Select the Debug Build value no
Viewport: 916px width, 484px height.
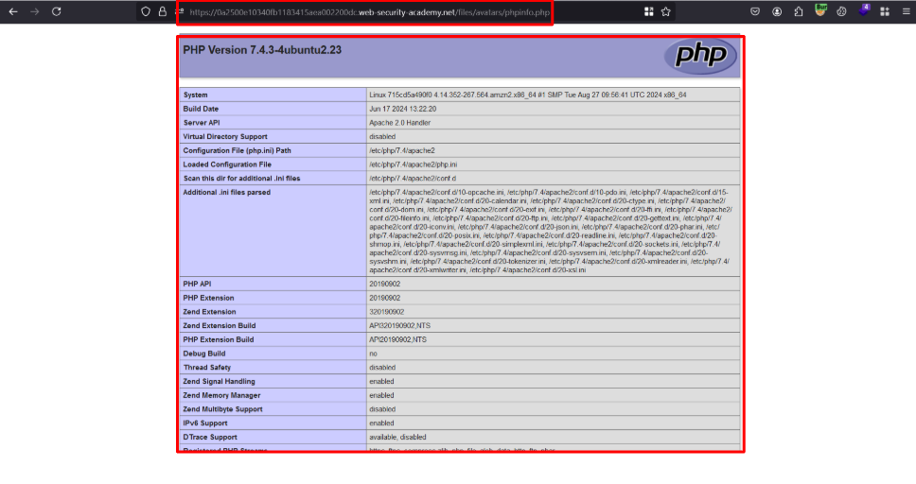pyautogui.click(x=373, y=354)
